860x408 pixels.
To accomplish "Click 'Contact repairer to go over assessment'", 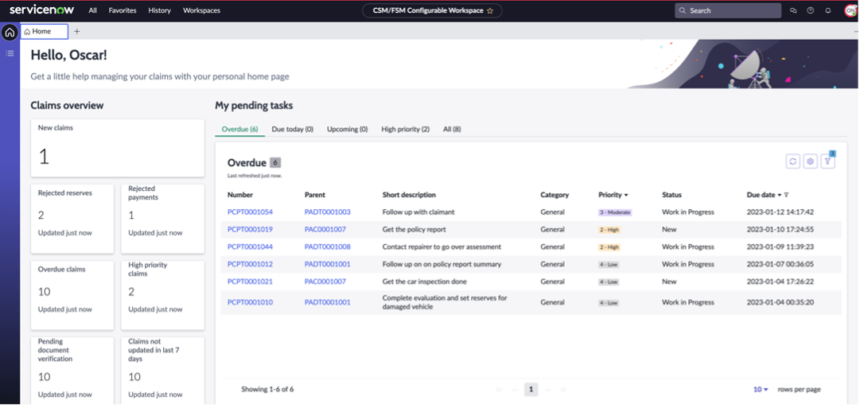I will pos(442,247).
